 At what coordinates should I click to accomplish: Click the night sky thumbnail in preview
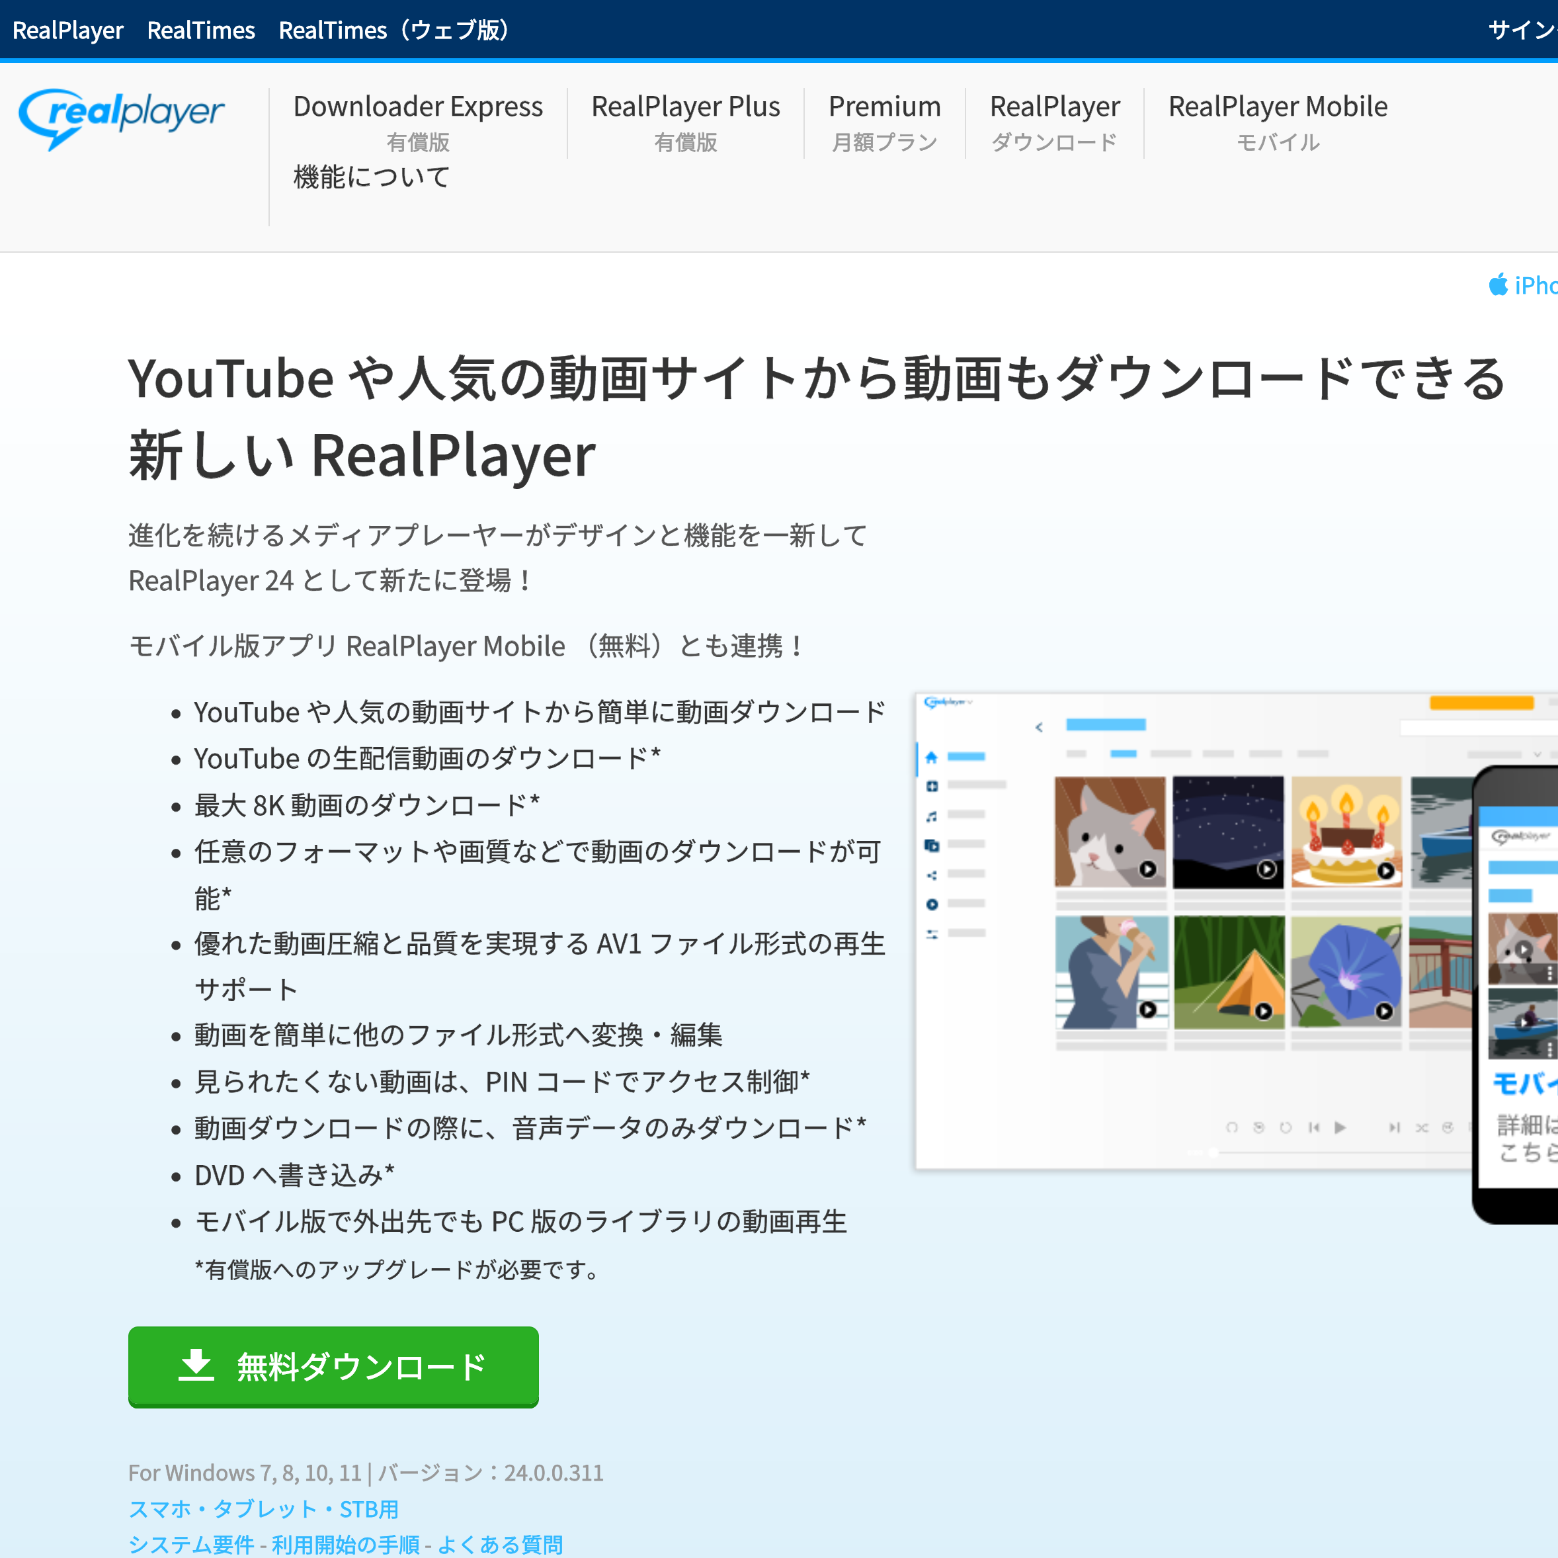(1228, 832)
